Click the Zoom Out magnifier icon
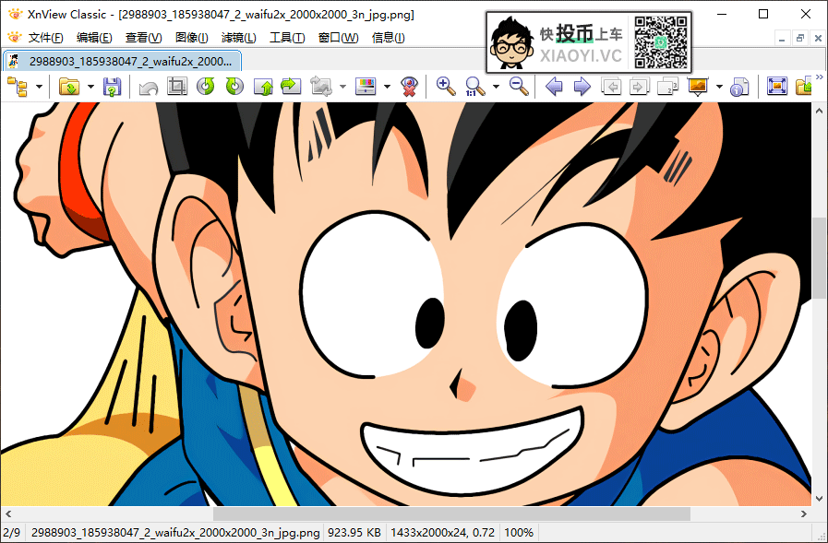828x543 pixels. (519, 87)
